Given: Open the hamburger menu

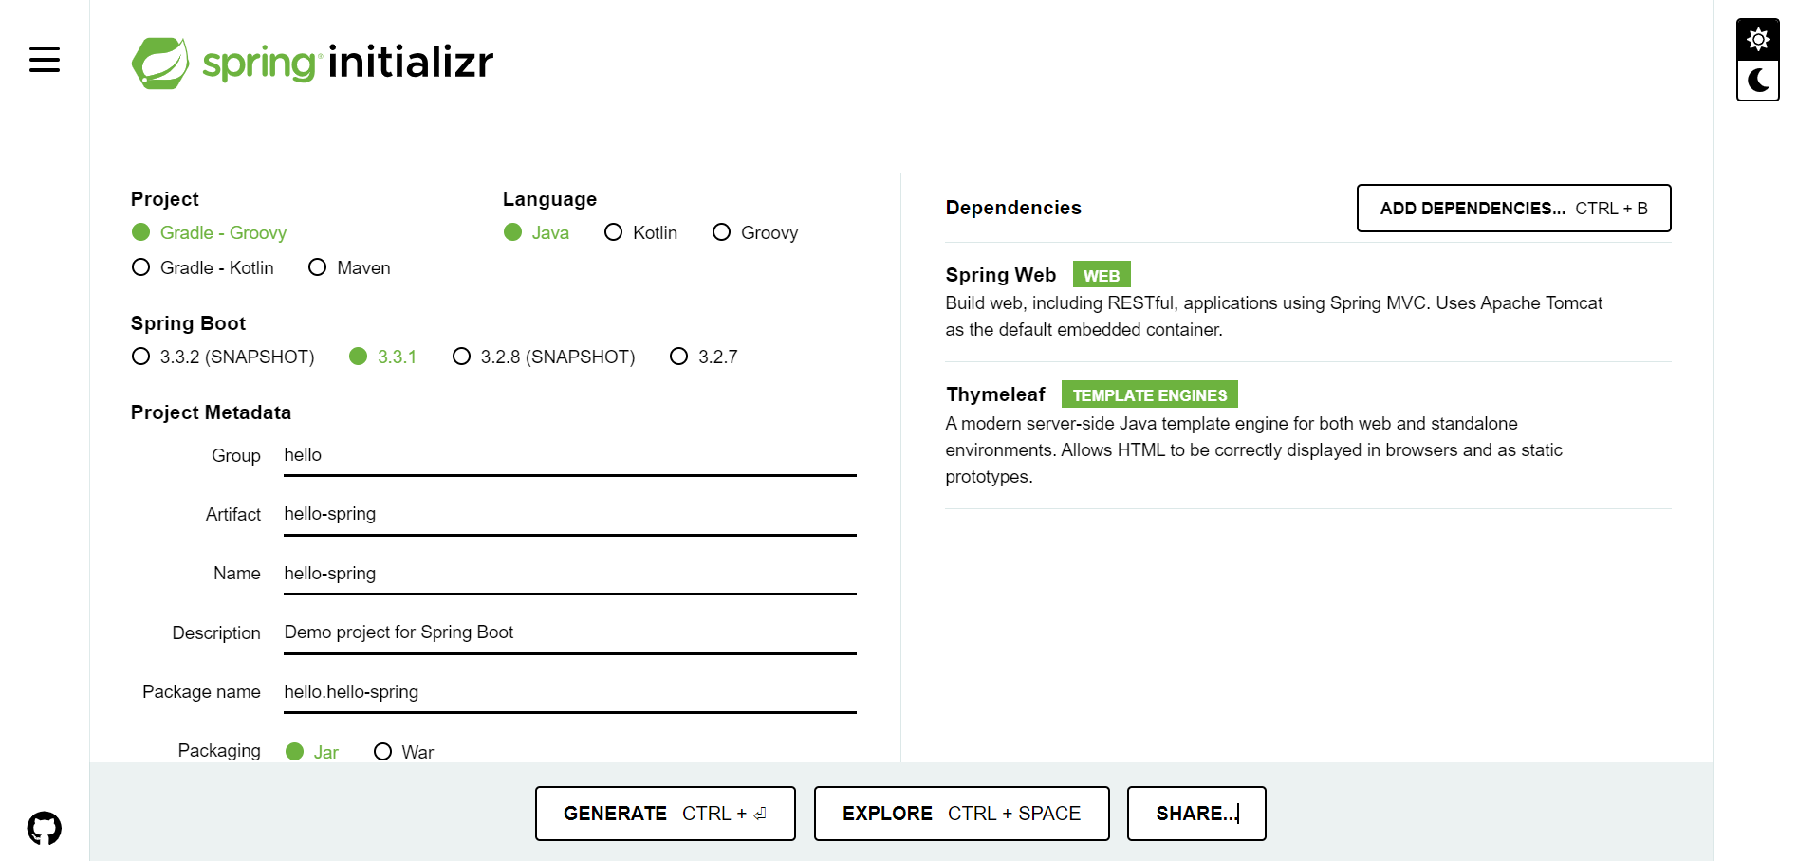Looking at the screenshot, I should coord(45,60).
